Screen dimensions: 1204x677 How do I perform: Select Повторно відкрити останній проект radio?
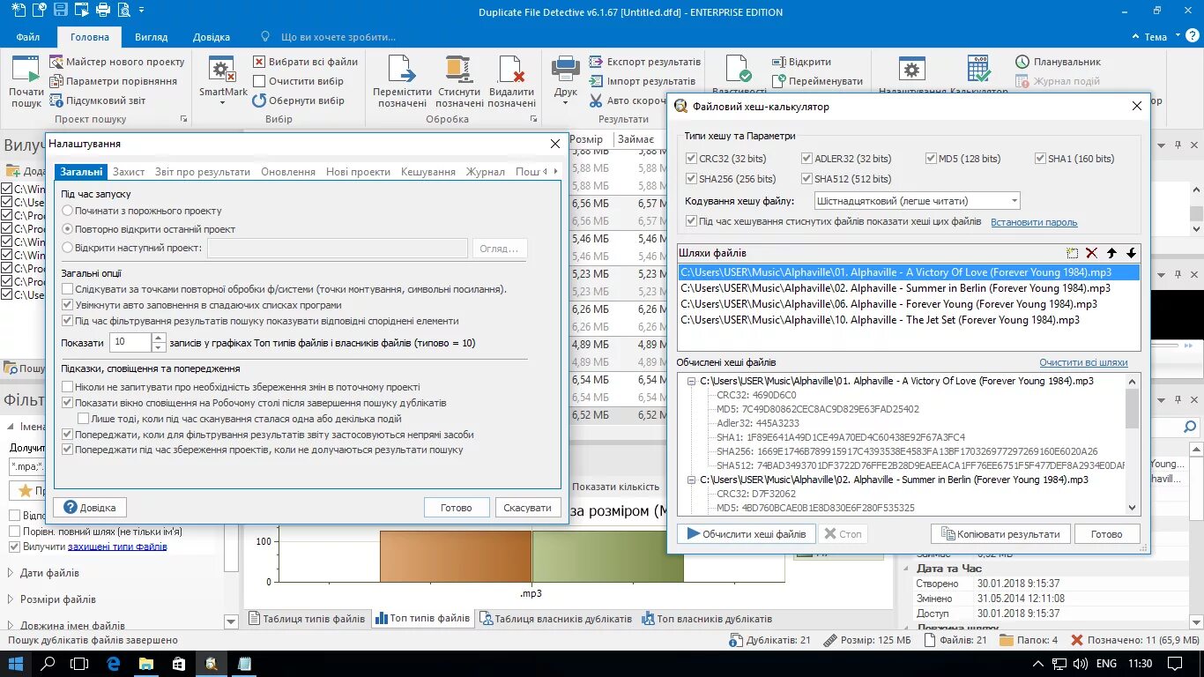click(x=68, y=229)
